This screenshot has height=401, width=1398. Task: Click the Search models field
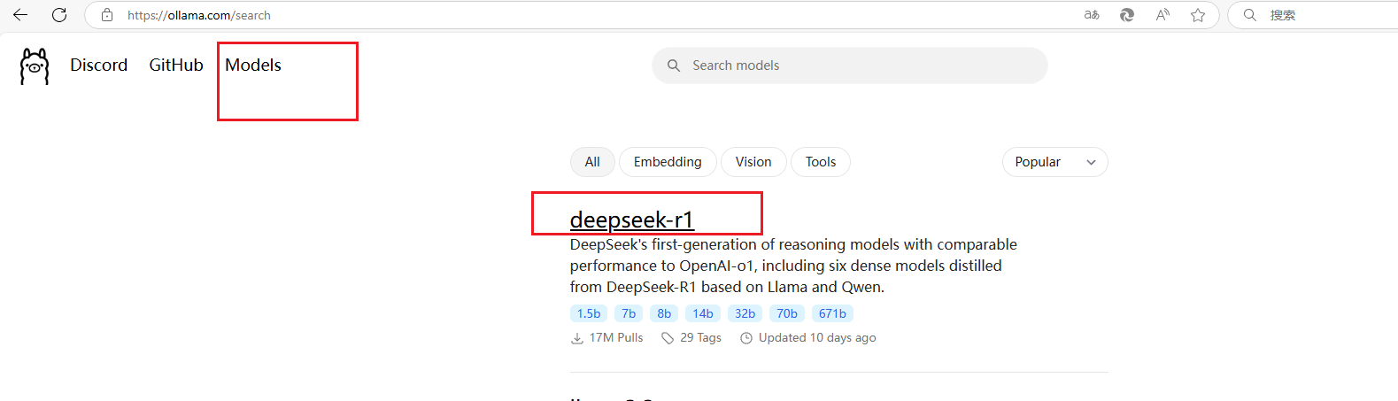tap(850, 66)
